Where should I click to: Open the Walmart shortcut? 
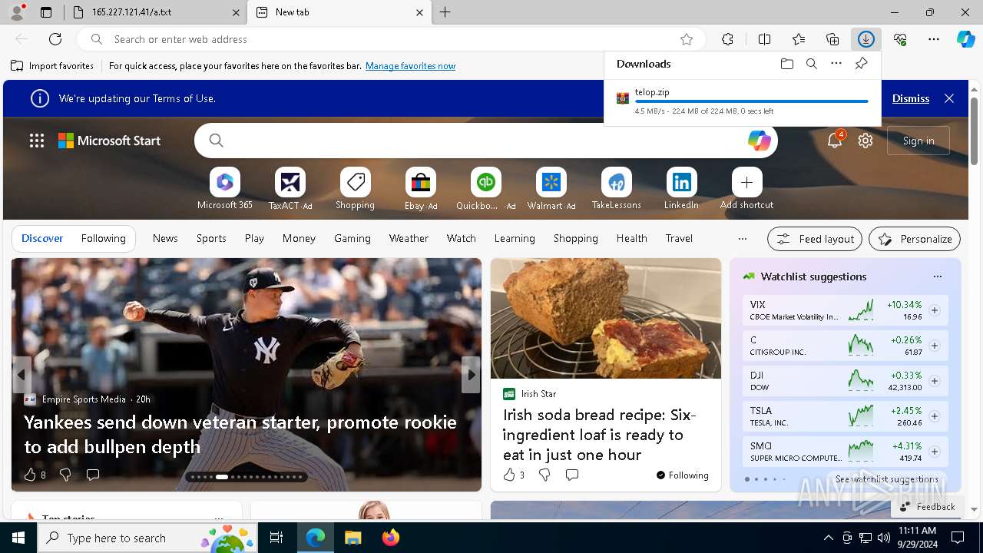pos(551,189)
